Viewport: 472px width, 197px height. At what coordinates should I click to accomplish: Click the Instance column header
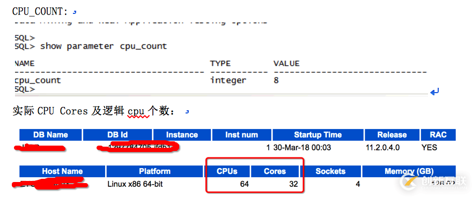pos(182,135)
